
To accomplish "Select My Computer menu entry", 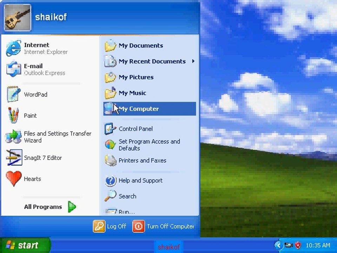I will pyautogui.click(x=150, y=109).
